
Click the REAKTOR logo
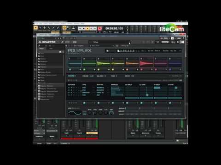click(47, 42)
